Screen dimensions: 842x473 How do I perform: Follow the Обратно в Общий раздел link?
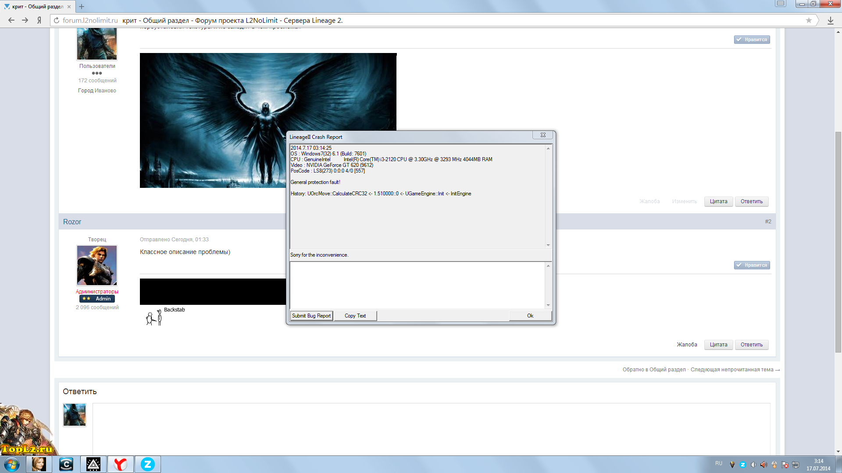[x=654, y=370]
